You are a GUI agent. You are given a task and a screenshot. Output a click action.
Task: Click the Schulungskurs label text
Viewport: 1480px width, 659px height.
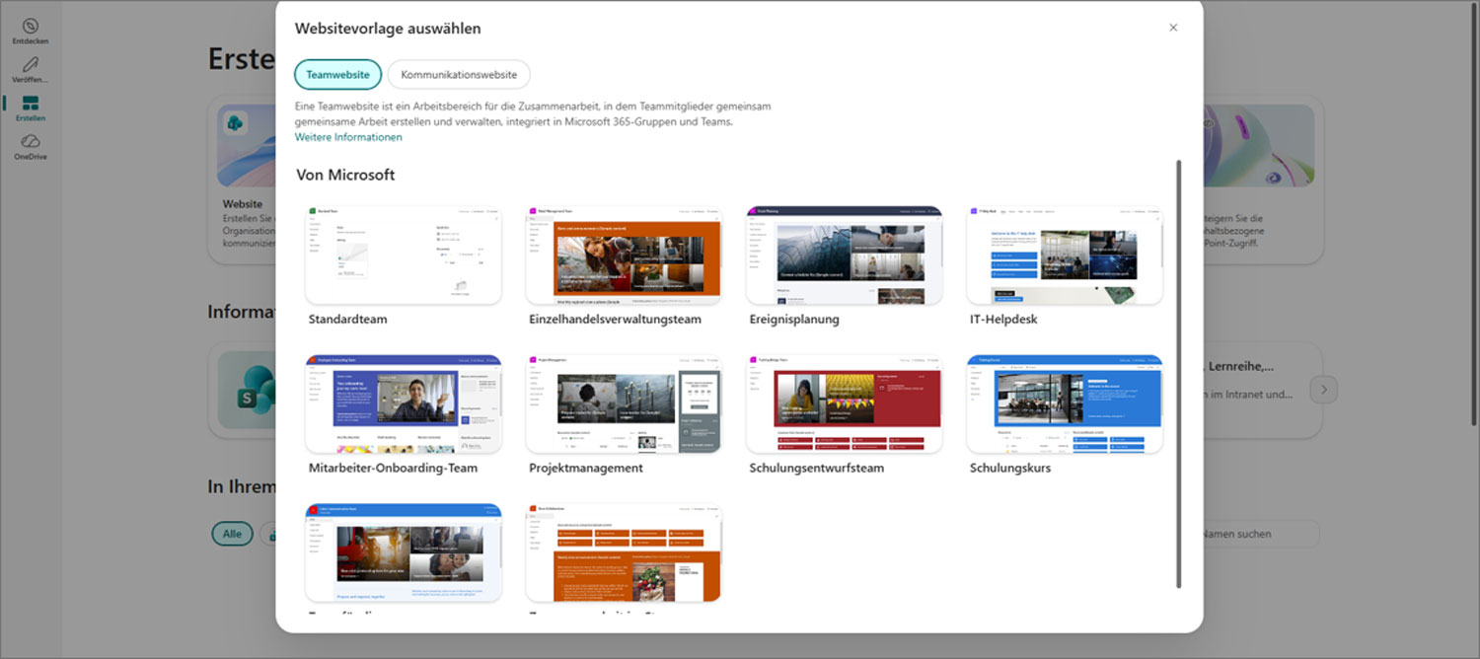point(1010,469)
